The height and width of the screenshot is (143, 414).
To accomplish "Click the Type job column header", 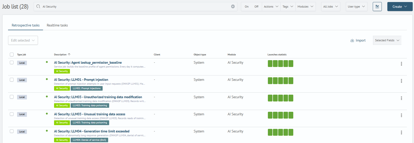I will click(x=22, y=55).
